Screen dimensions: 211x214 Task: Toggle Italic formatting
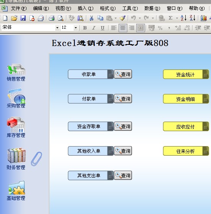coord(94,28)
